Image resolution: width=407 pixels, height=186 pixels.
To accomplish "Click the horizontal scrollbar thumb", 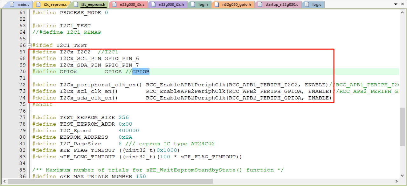I will [110, 181].
